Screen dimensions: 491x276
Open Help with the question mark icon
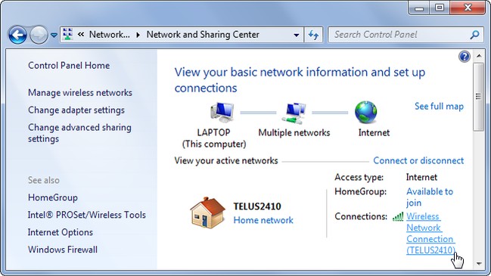pos(465,57)
